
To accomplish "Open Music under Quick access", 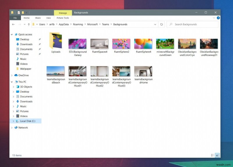I will pos(23,59).
